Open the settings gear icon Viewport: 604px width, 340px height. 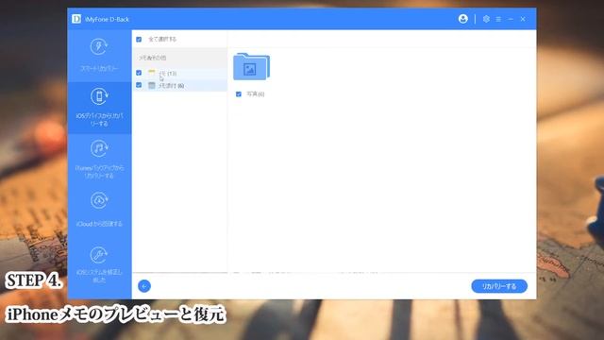pyautogui.click(x=486, y=19)
